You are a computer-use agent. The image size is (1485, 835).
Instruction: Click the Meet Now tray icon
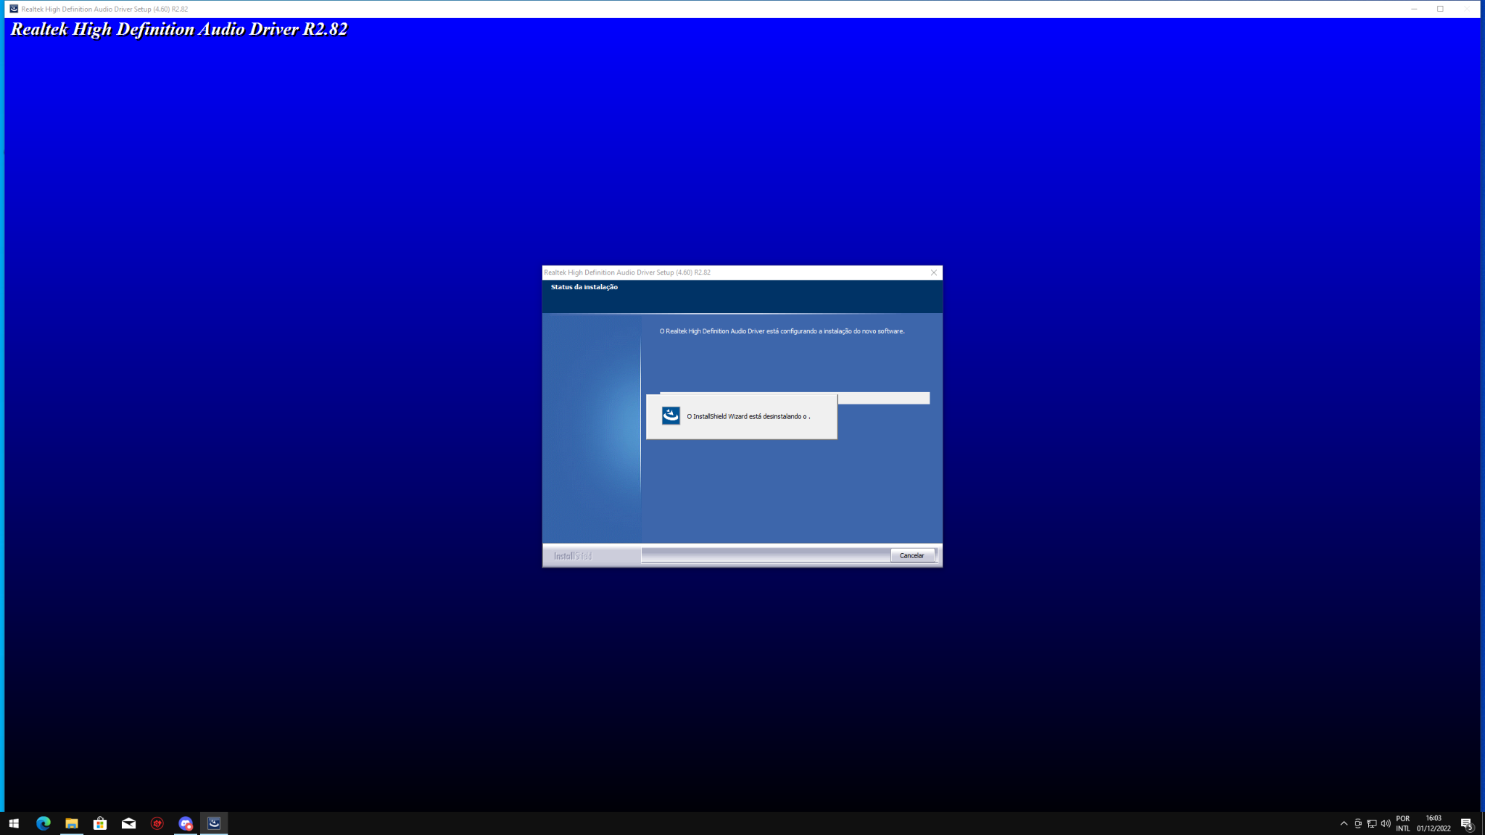coord(1357,823)
